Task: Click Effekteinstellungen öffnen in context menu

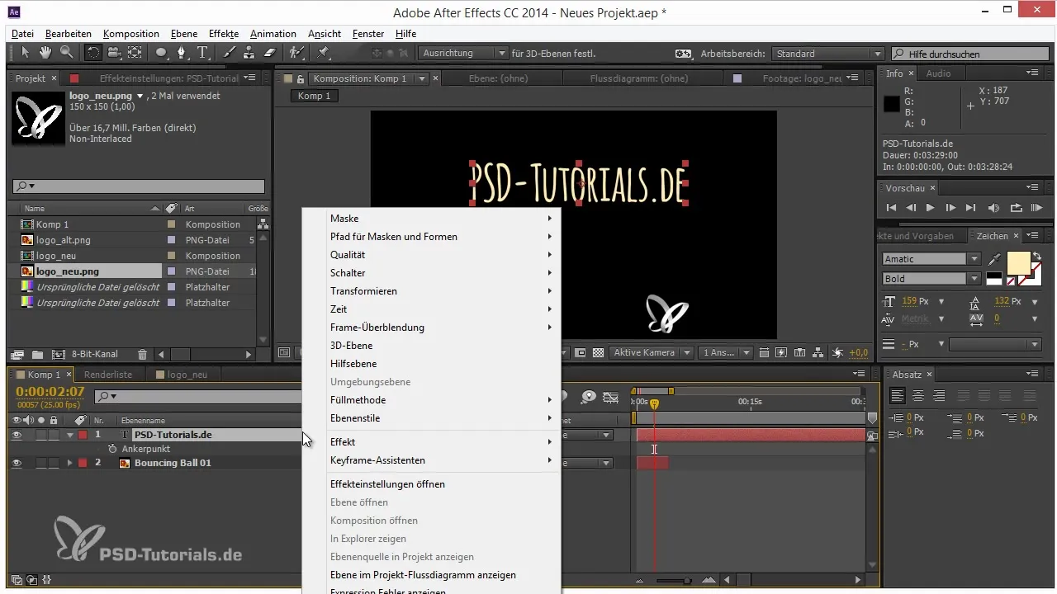Action: [432, 484]
